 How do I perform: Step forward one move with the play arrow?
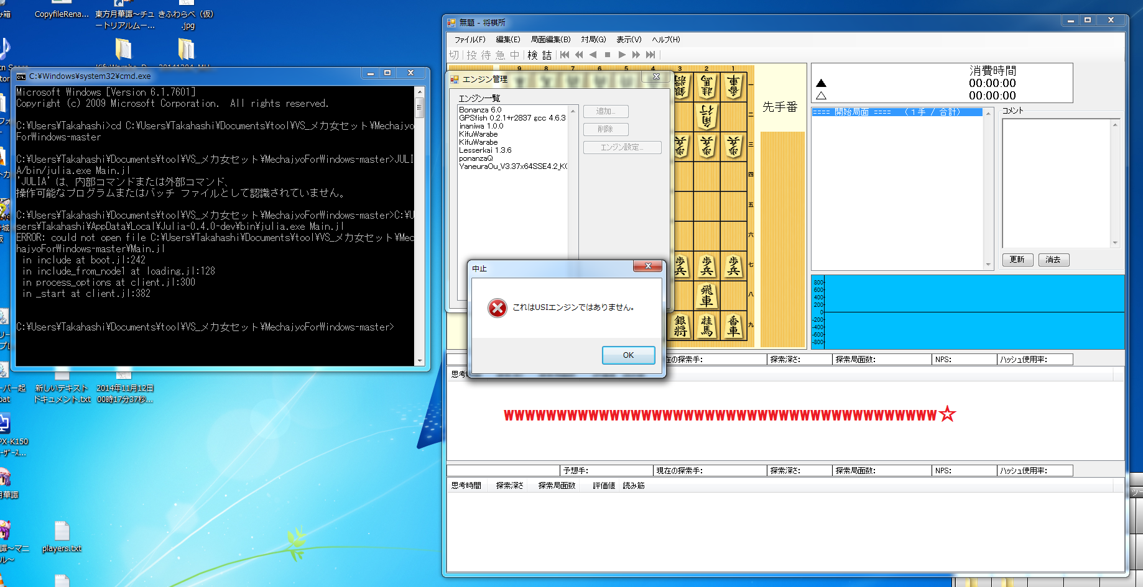coord(622,55)
